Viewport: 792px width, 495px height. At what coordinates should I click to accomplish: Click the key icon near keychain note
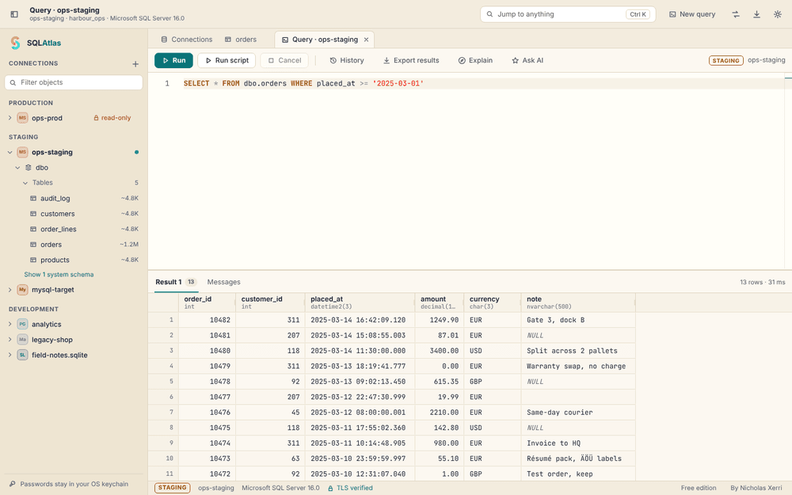(13, 484)
